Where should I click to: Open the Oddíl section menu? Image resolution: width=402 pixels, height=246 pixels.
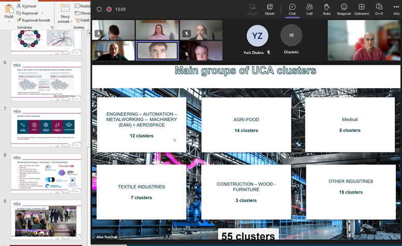pos(82,20)
